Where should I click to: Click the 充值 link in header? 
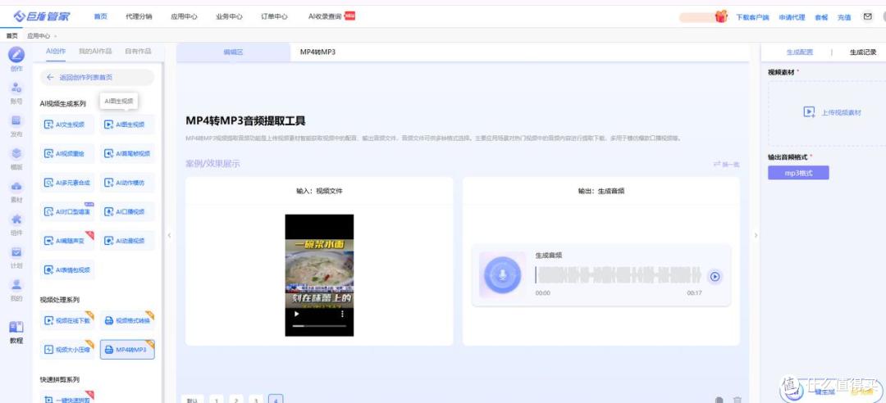[844, 17]
